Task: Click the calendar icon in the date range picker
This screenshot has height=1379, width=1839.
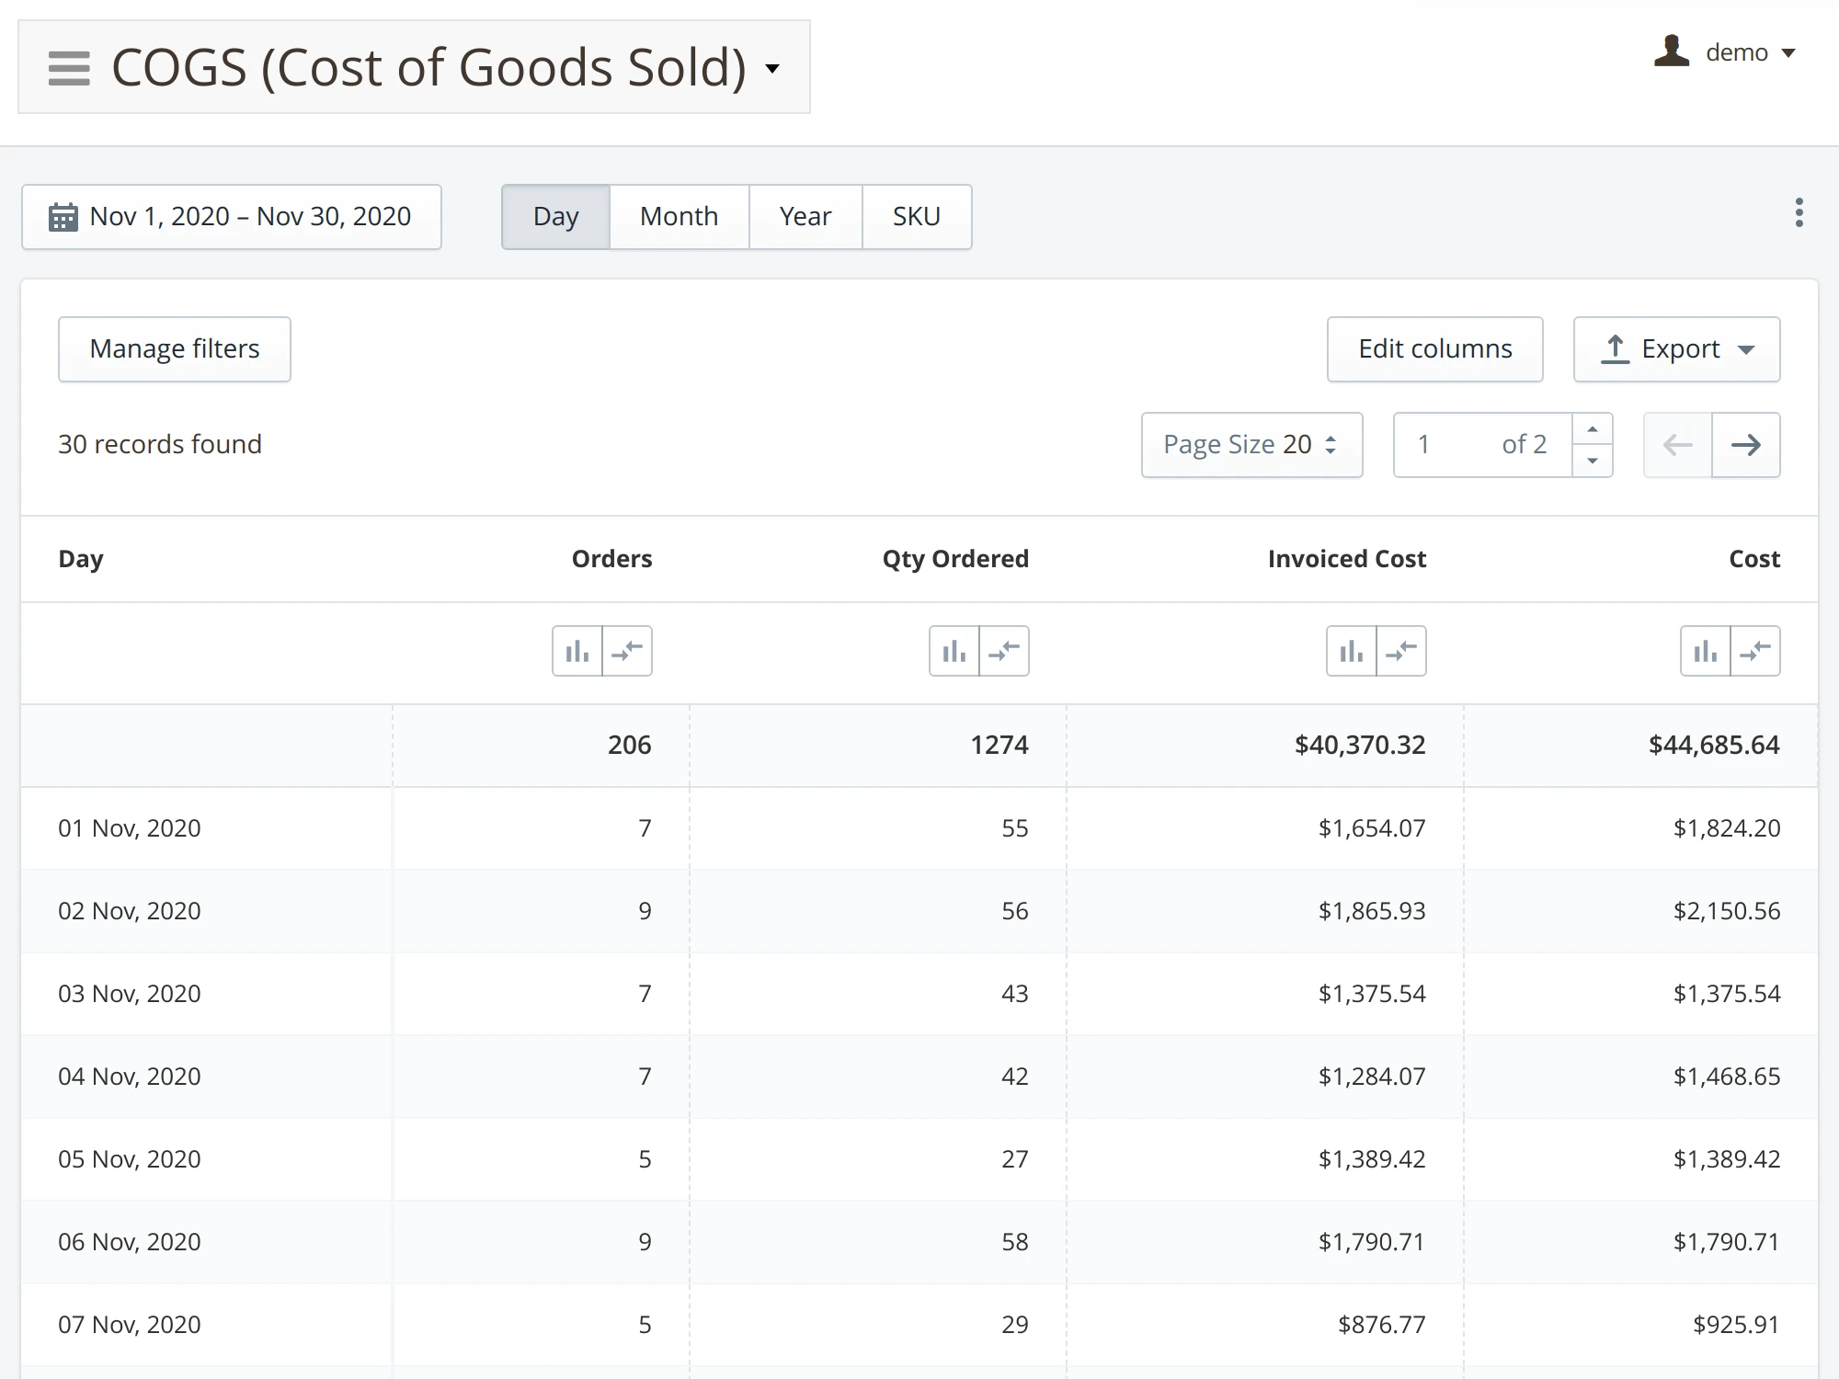Action: [62, 217]
